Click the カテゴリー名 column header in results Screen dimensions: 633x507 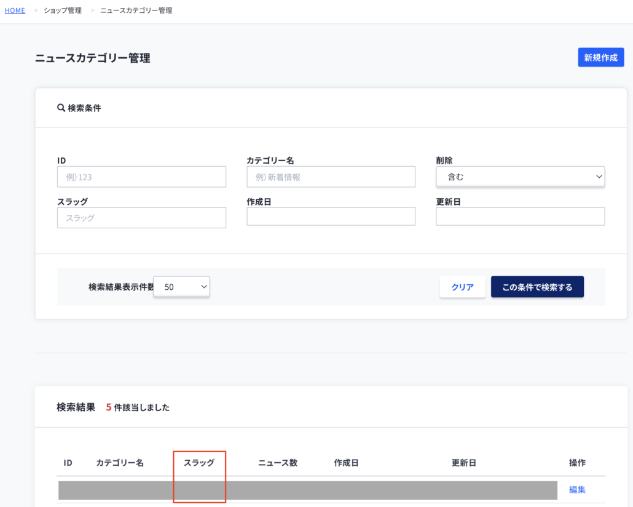pos(120,463)
